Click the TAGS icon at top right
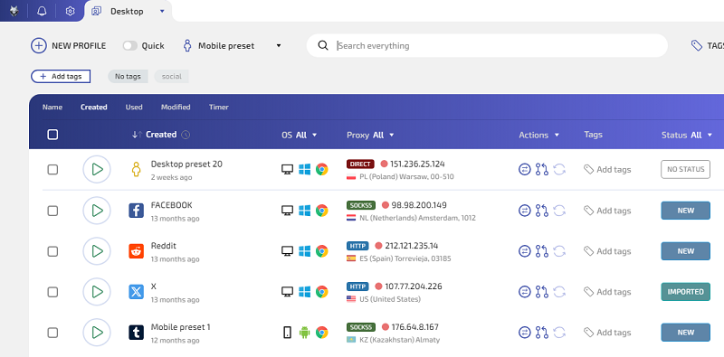This screenshot has width=724, height=357. pos(697,45)
